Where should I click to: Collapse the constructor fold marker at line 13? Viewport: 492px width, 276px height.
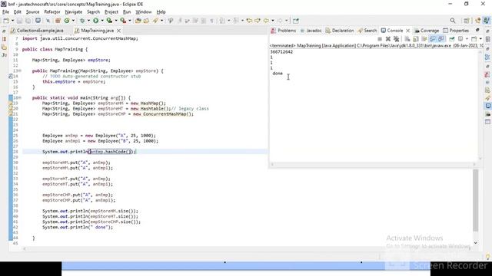click(20, 71)
